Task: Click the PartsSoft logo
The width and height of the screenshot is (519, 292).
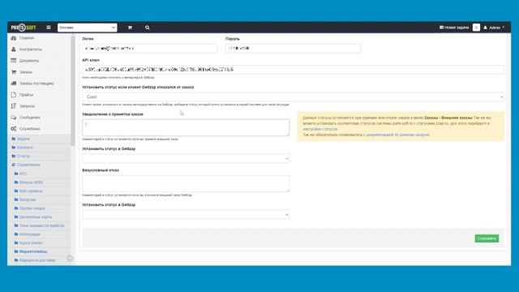Action: [24, 28]
